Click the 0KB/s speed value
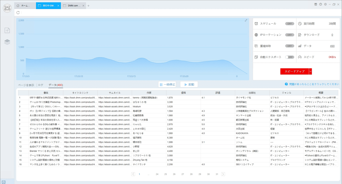The image size is (342, 184). tap(332, 57)
